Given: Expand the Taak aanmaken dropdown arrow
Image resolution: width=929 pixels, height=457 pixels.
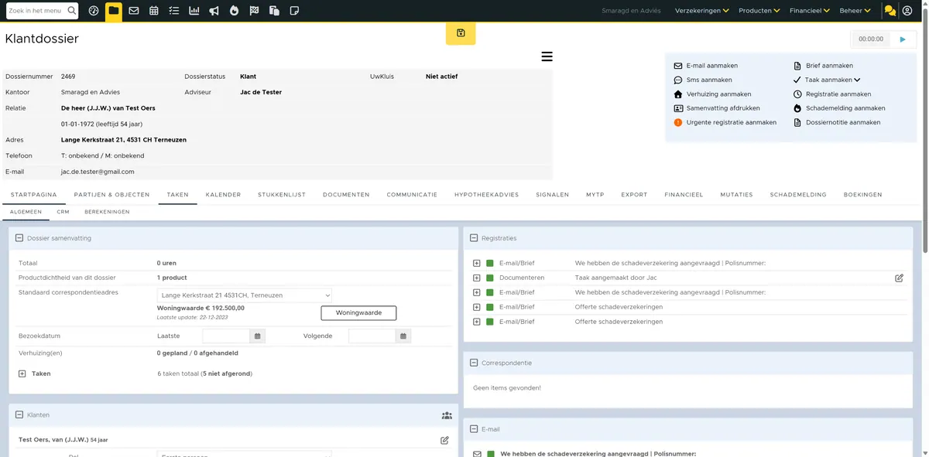Looking at the screenshot, I should click(857, 80).
